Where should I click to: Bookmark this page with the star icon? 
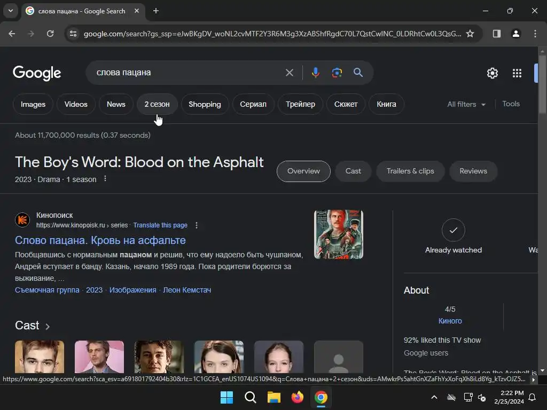(x=470, y=34)
